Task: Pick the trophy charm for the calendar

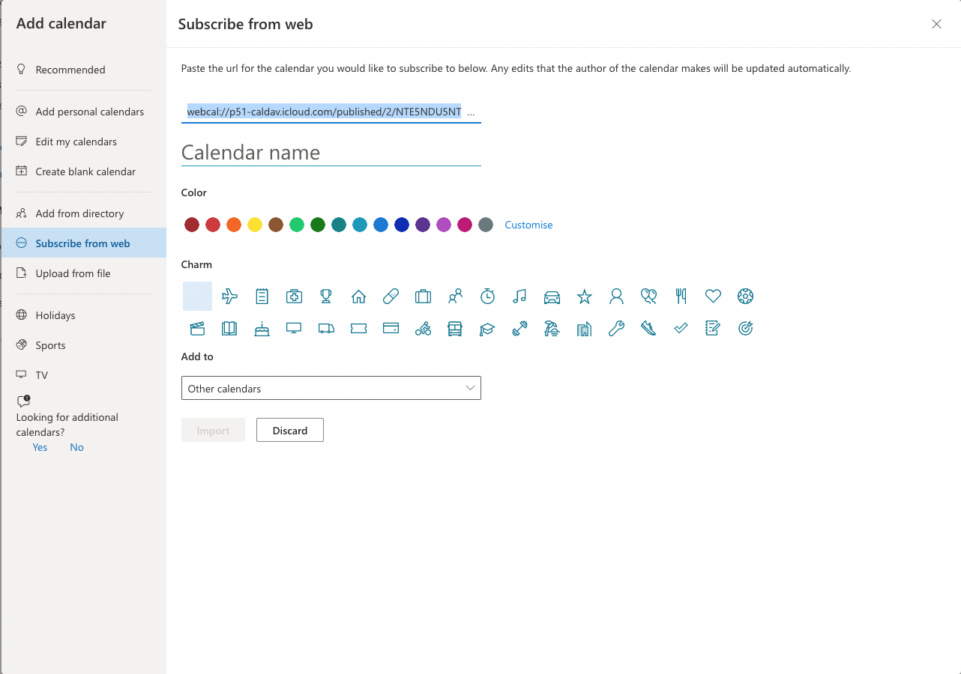Action: [326, 296]
